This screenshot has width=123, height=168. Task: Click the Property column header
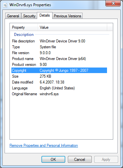[24, 27]
